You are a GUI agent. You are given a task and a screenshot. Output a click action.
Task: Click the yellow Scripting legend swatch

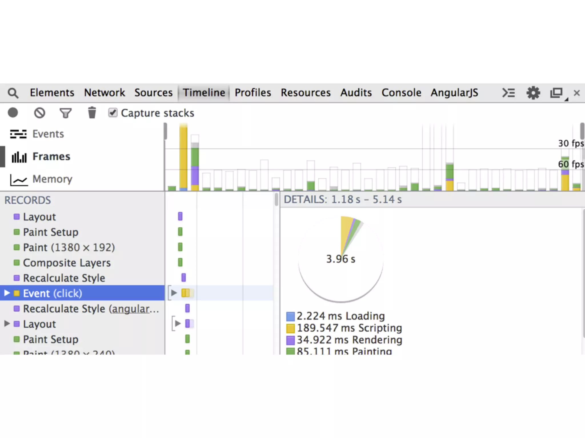(290, 328)
